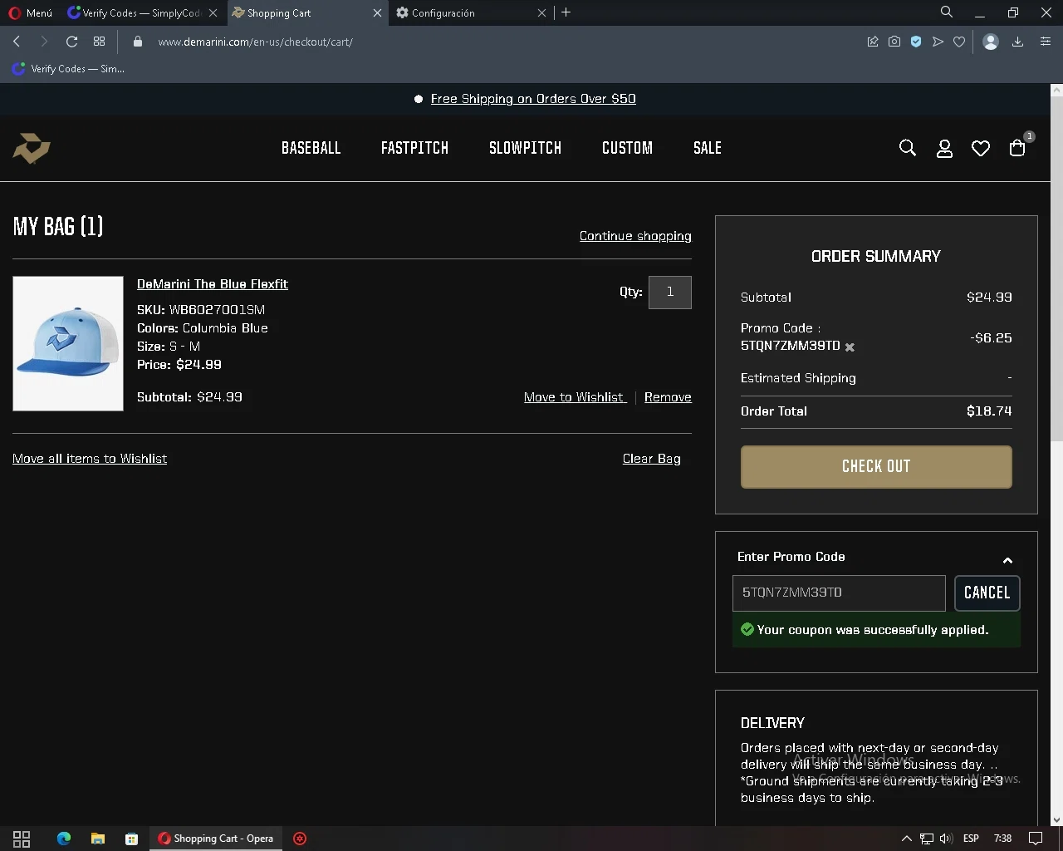Open the volume speaker tray icon
Viewport: 1063px width, 851px height.
tap(946, 839)
